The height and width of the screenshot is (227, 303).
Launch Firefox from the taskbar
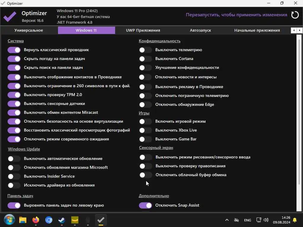(36, 220)
